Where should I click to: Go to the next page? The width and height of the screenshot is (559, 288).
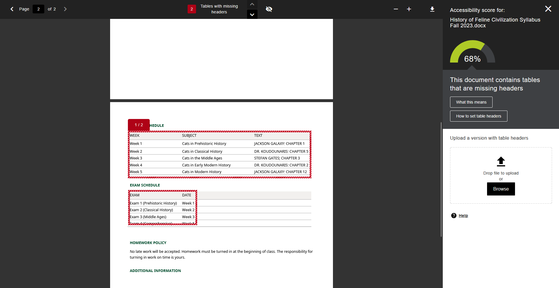click(65, 9)
